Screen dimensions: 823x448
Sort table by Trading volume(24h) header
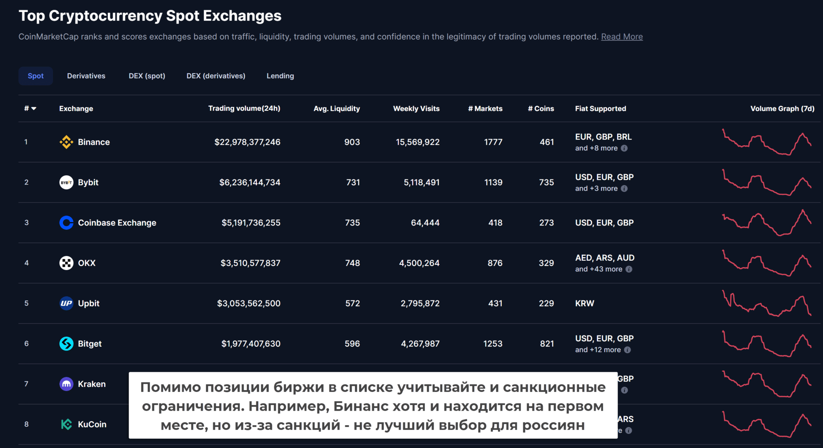pos(244,109)
